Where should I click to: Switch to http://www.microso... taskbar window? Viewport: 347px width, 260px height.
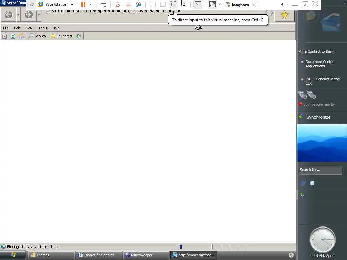[193, 255]
